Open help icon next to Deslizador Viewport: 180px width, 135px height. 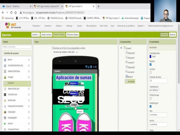tap(29, 112)
